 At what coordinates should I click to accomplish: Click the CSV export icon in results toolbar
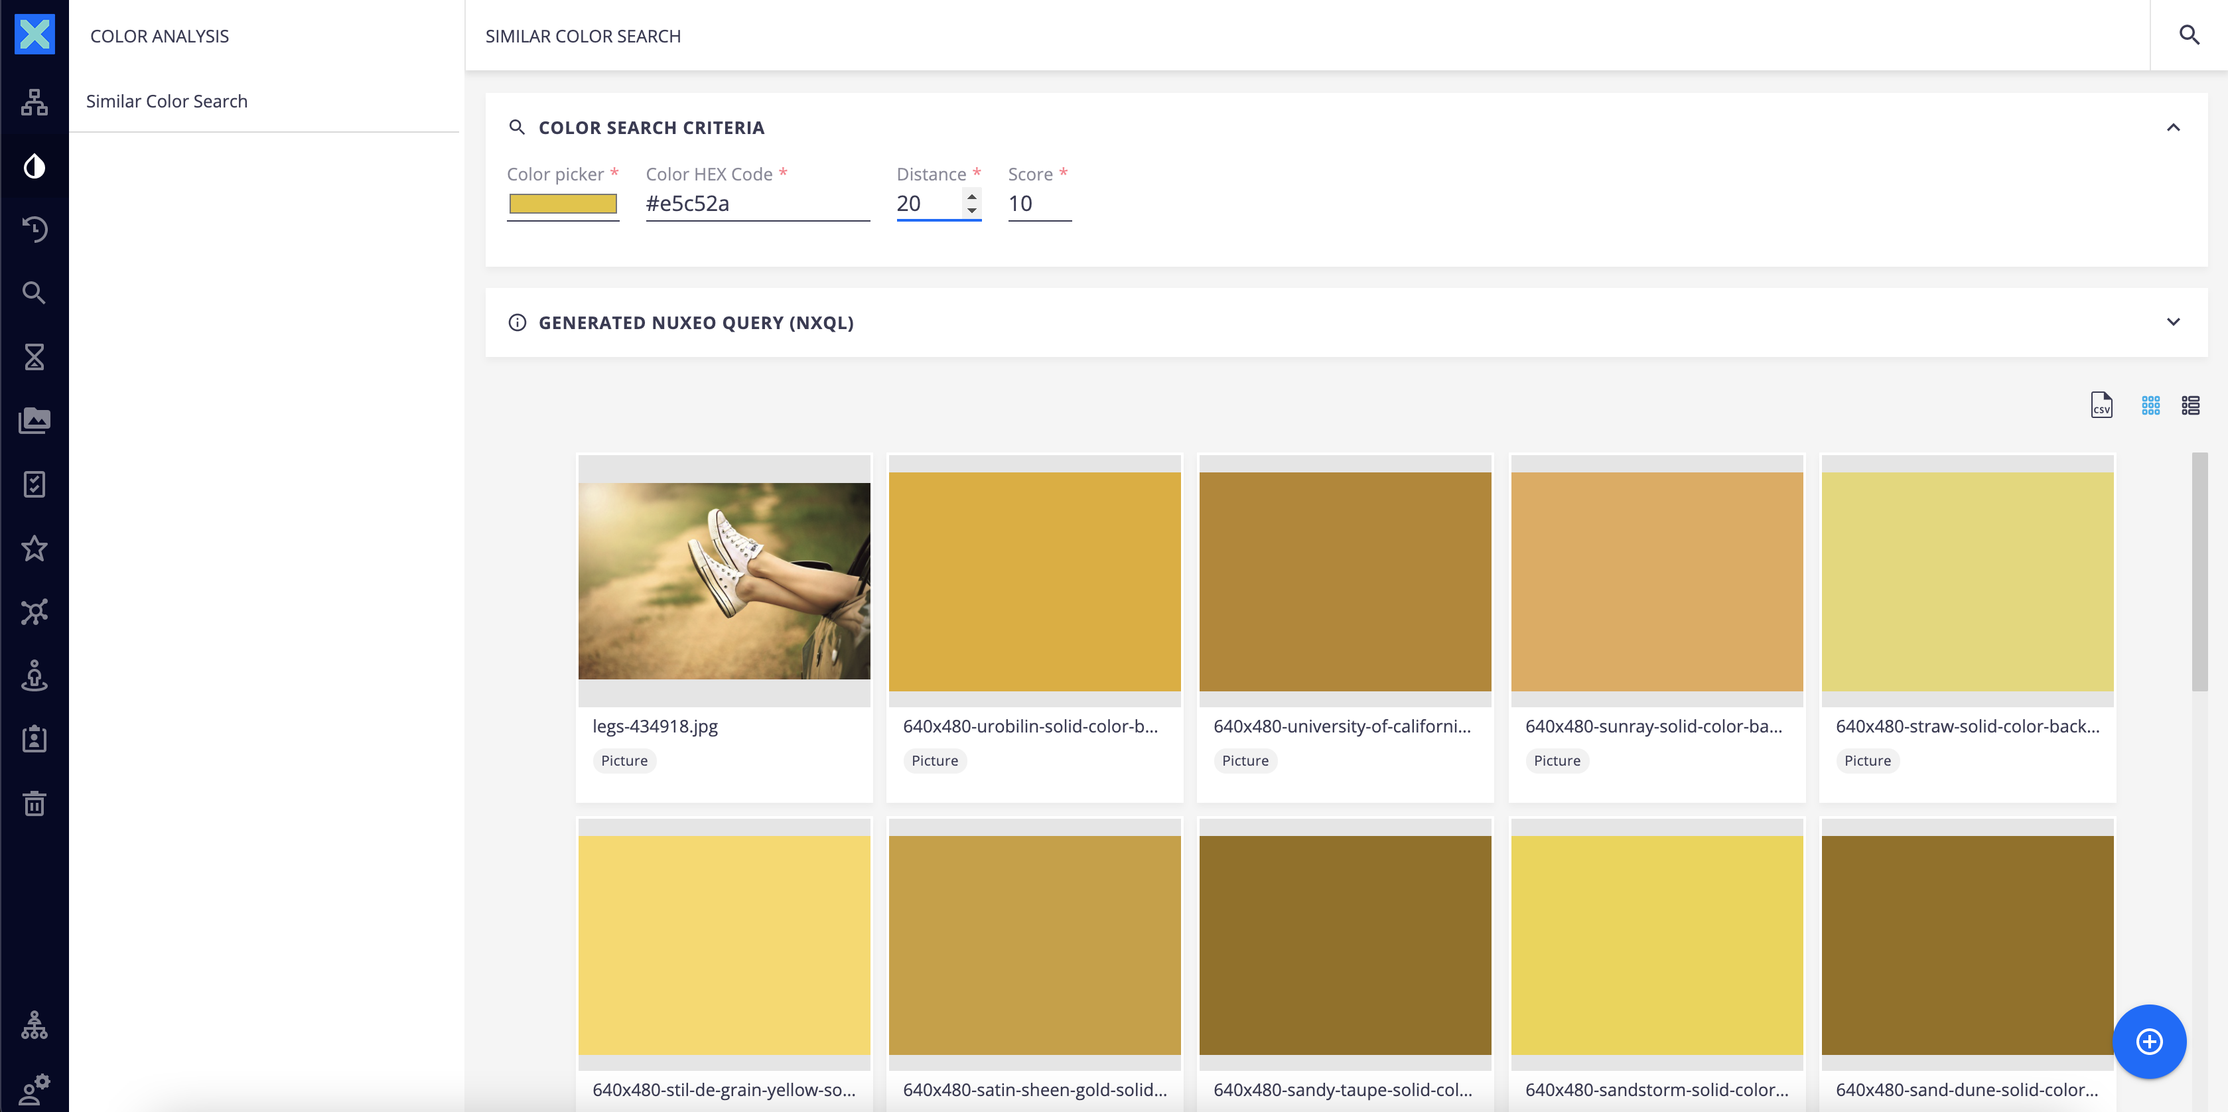(x=2101, y=403)
